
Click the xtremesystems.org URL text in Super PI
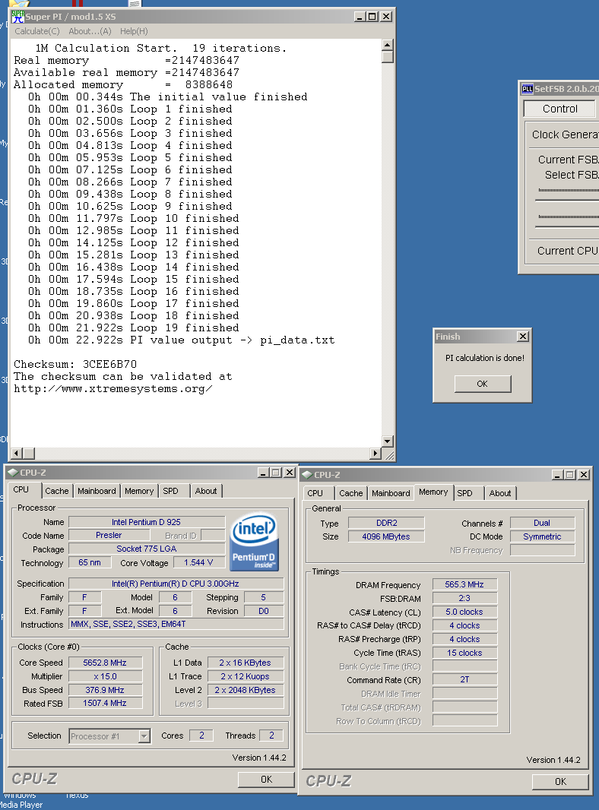[113, 388]
